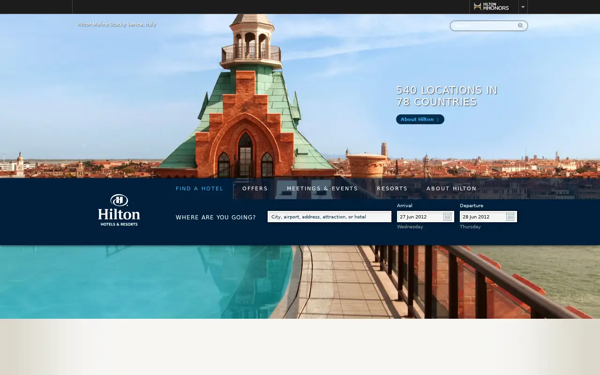Click the Hilton HHonors logo

point(491,7)
